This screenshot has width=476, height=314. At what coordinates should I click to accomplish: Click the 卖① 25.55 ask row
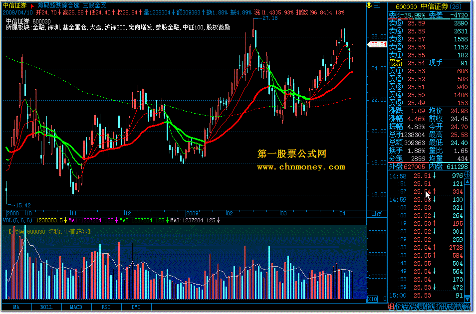[428, 55]
